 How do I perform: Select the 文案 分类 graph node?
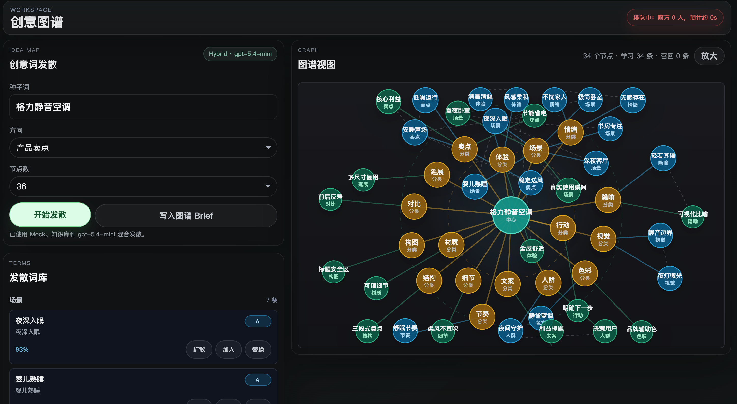point(507,284)
